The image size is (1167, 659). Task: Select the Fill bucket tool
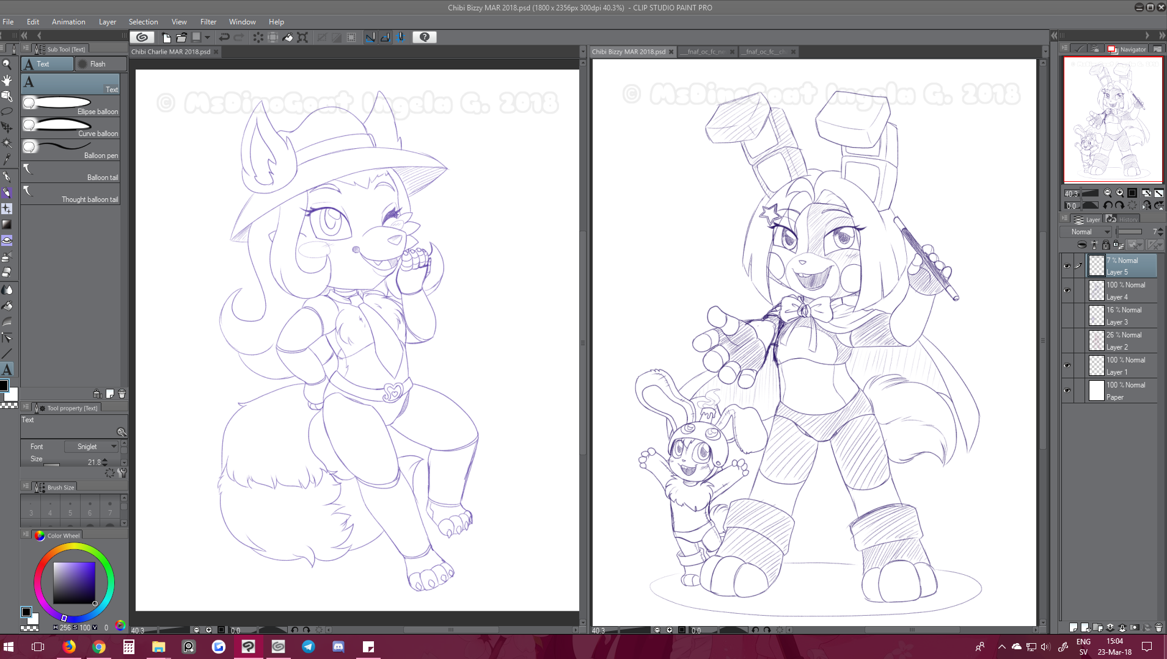pyautogui.click(x=7, y=306)
